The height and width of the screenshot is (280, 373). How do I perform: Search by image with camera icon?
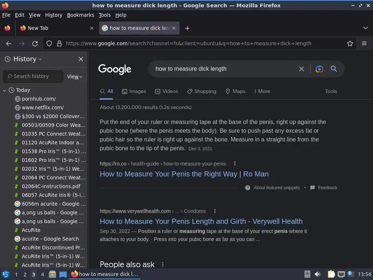pos(319,69)
